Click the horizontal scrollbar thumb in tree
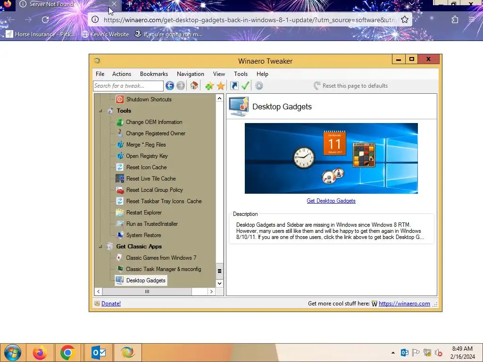This screenshot has height=362, width=483. pyautogui.click(x=147, y=291)
